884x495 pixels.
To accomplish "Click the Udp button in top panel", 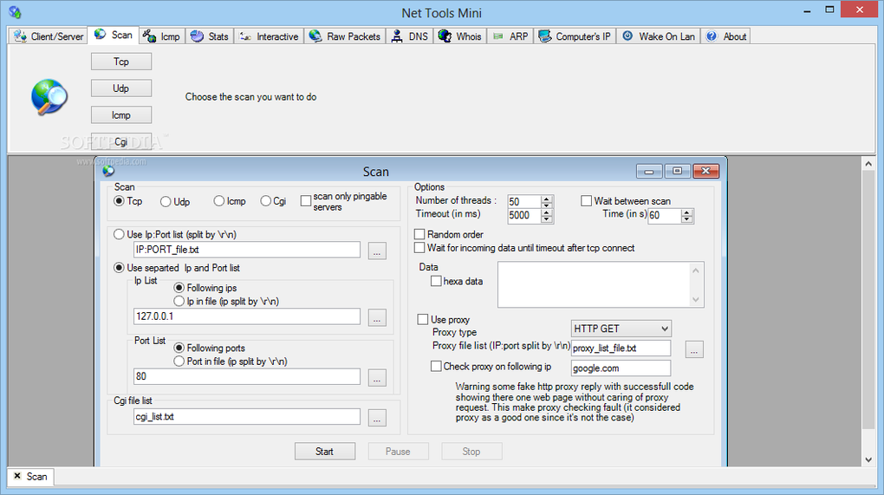I will click(x=121, y=88).
